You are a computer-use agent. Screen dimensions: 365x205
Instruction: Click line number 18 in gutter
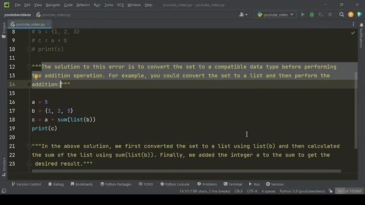coord(12,120)
